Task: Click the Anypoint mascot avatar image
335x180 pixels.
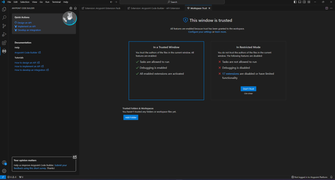Action: coord(70,18)
